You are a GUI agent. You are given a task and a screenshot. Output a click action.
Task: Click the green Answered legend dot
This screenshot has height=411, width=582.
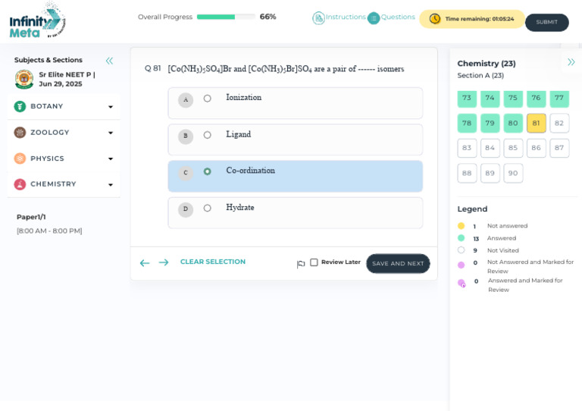point(461,238)
